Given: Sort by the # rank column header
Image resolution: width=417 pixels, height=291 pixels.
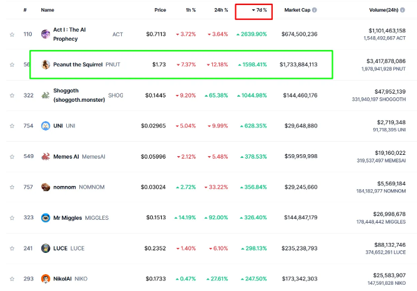Looking at the screenshot, I should point(25,10).
